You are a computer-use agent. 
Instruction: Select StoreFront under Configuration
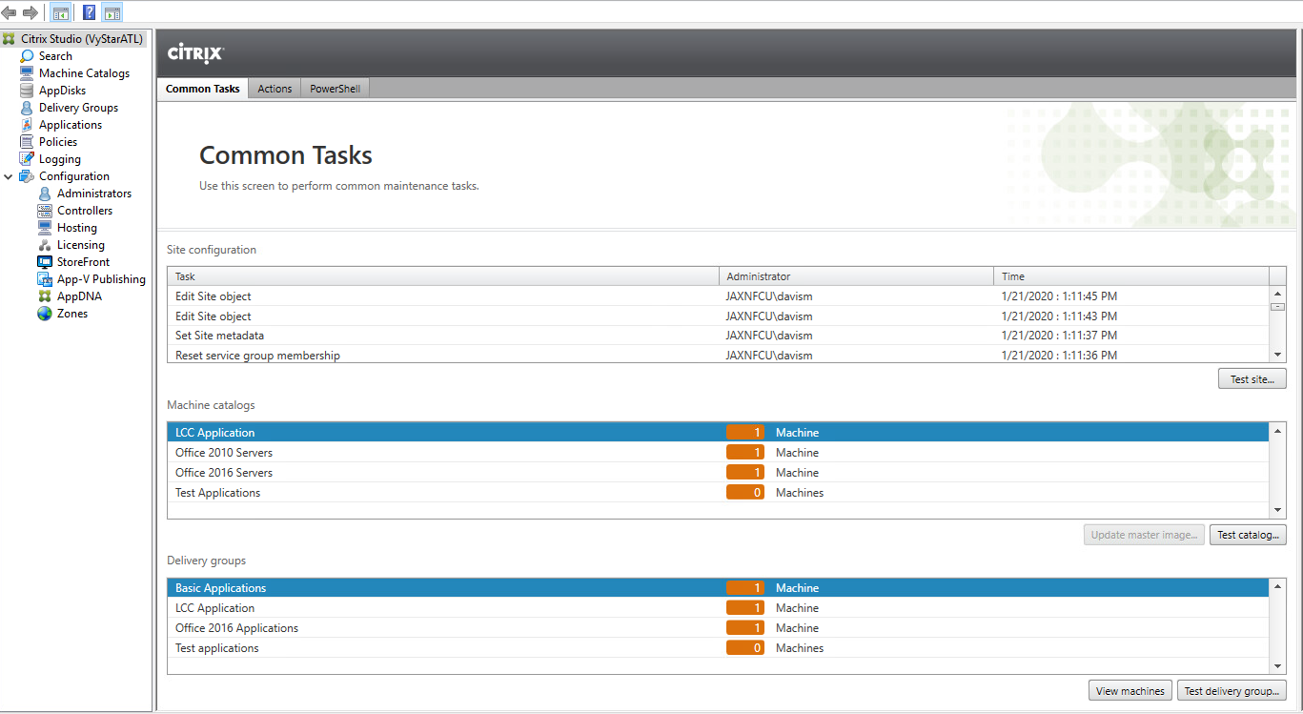click(83, 262)
